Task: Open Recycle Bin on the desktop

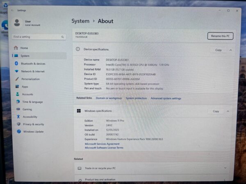Action: (5, 5)
